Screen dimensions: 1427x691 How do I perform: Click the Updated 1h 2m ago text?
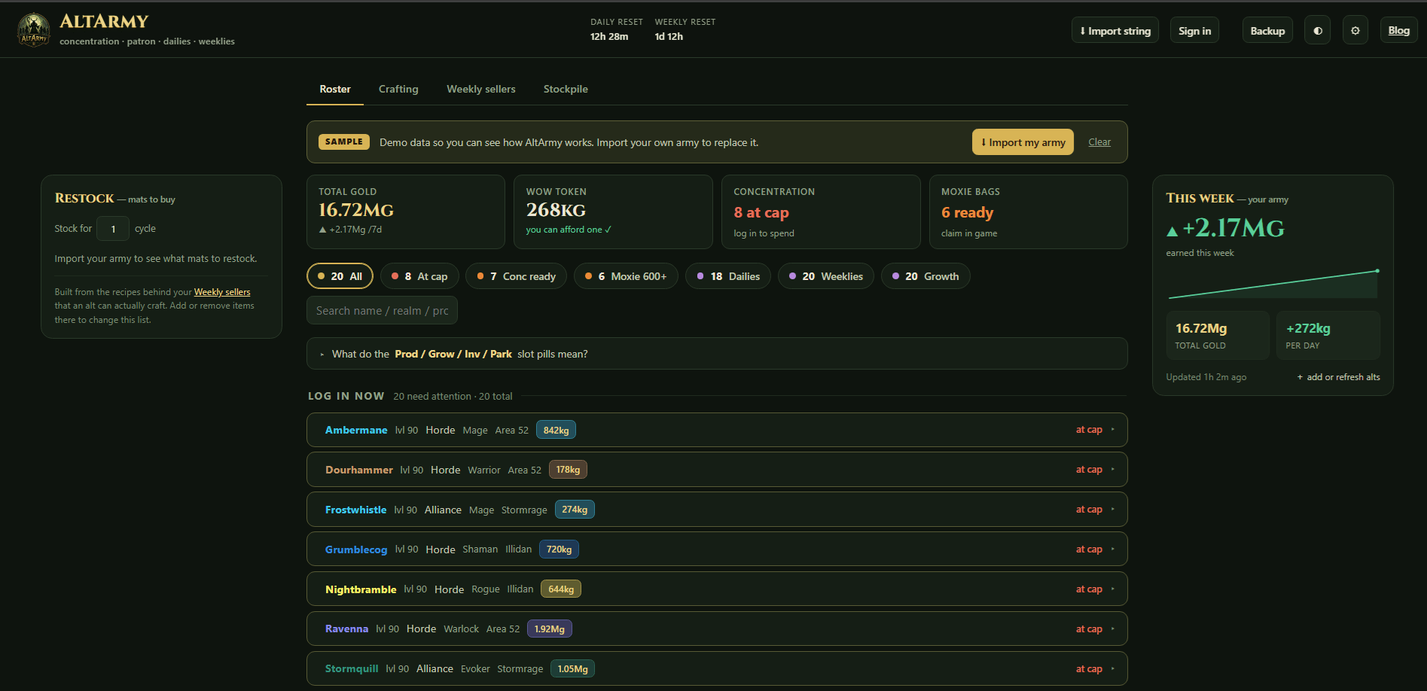point(1206,377)
